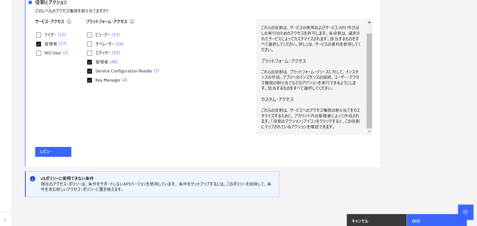This screenshot has height=226, width=477.
Task: Click info icon next to サービス・アクセス
Action: [x=69, y=22]
